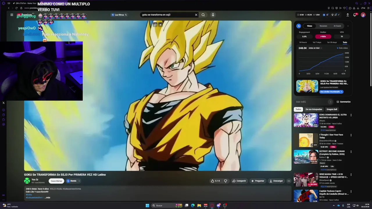
Task: Open the Windows Start button
Action: tap(147, 206)
